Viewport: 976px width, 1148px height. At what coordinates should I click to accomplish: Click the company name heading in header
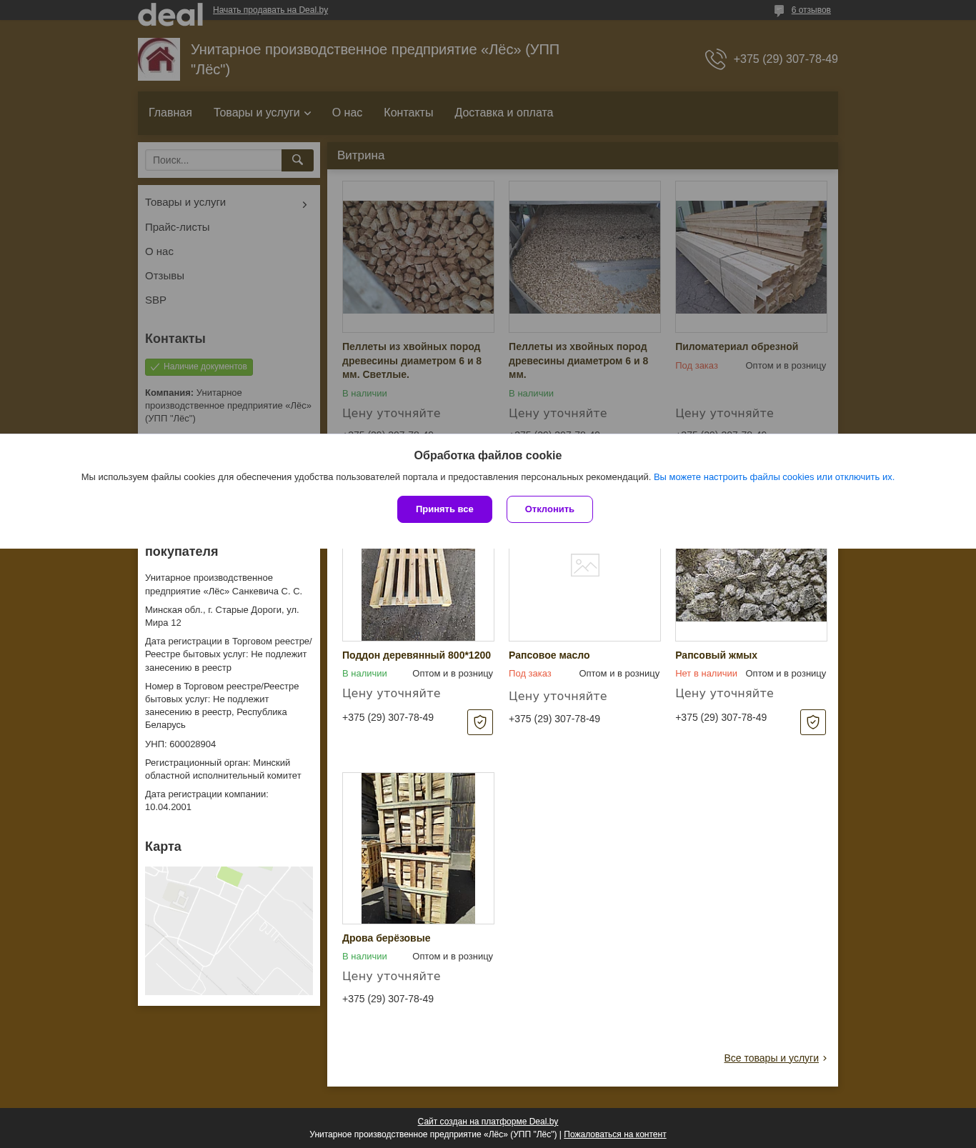(375, 59)
